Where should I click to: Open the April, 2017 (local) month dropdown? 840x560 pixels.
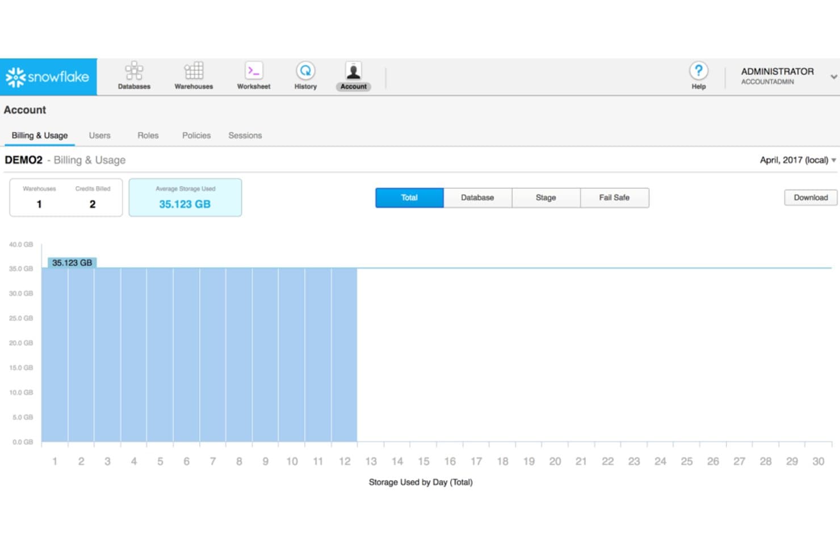pos(797,160)
